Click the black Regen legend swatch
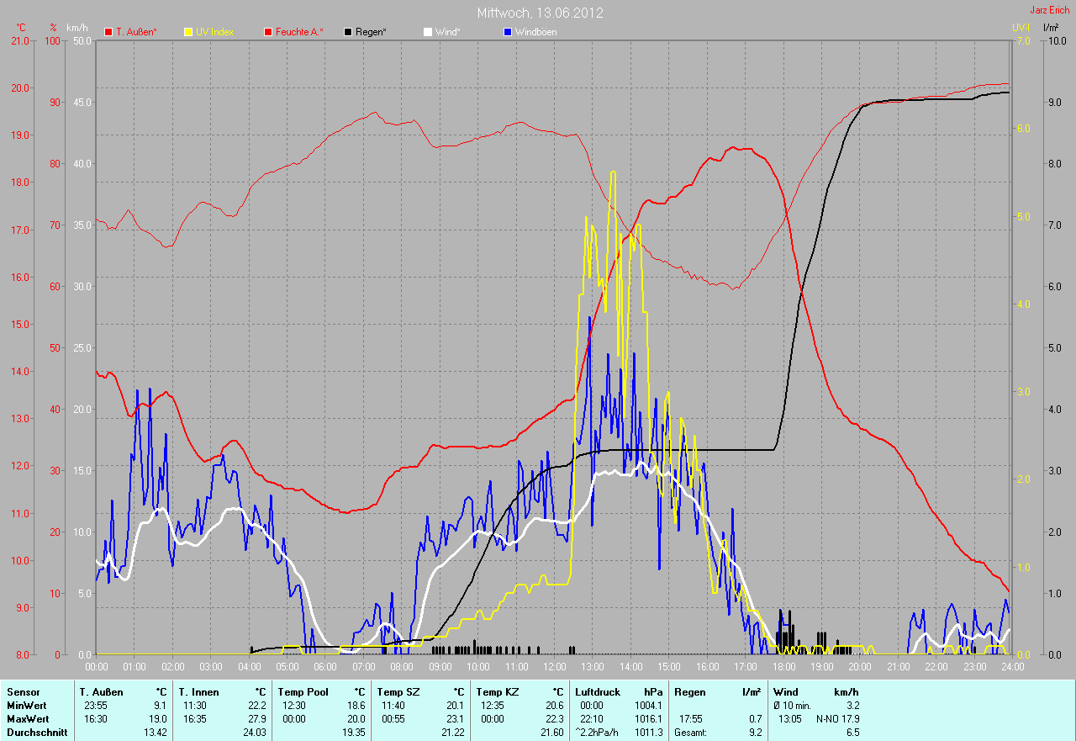Viewport: 1076px width, 741px height. pyautogui.click(x=348, y=32)
